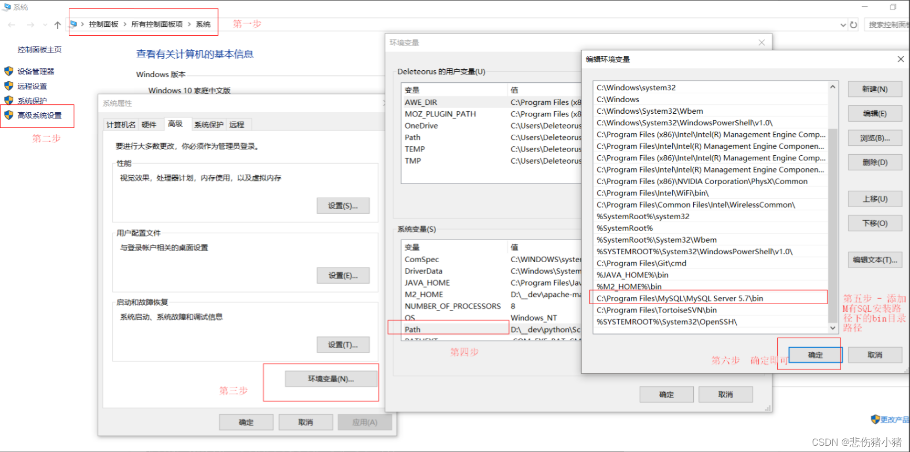Click the user profile 设置(E)... button

tap(343, 275)
